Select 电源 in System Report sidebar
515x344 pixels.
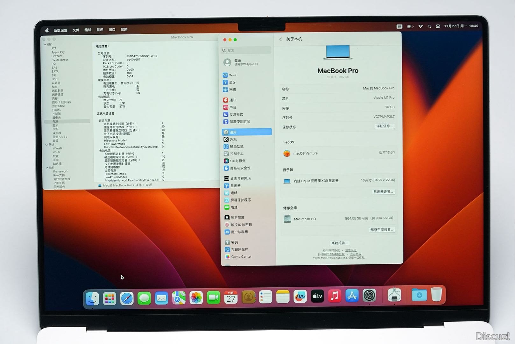pyautogui.click(x=67, y=121)
